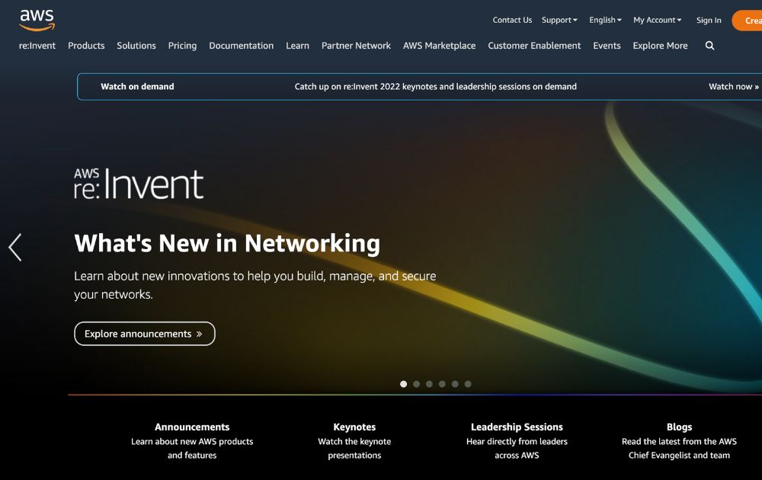Expand the My Account dropdown
The image size is (762, 480).
pos(657,20)
